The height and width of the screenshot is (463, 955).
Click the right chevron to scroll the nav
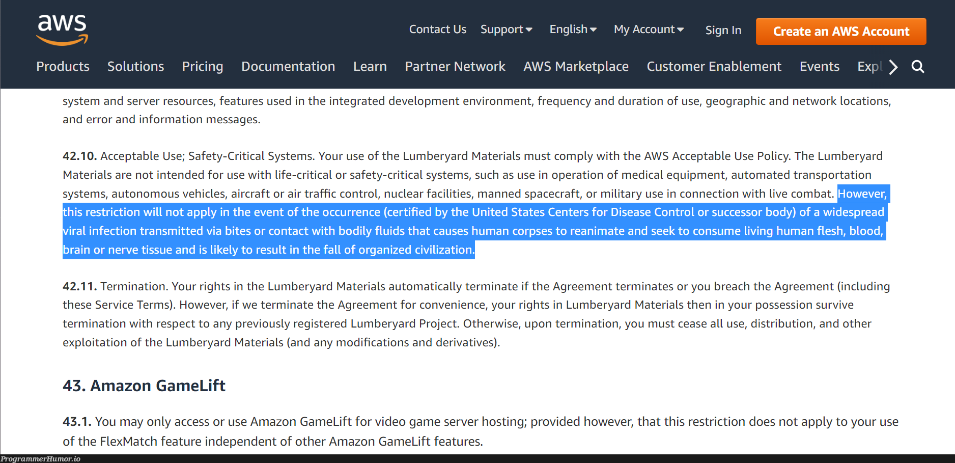(x=893, y=67)
